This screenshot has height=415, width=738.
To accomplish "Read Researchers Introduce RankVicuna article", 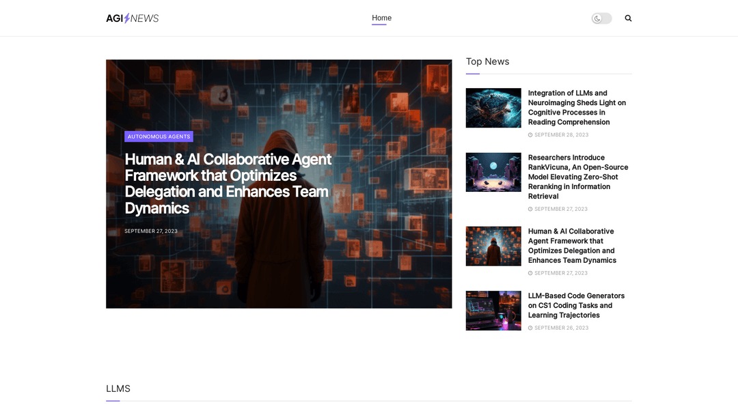I will pyautogui.click(x=578, y=177).
